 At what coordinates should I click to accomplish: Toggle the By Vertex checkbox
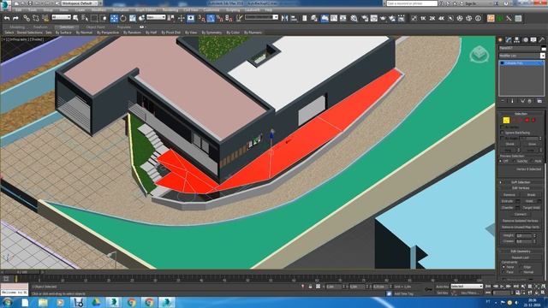(x=503, y=127)
